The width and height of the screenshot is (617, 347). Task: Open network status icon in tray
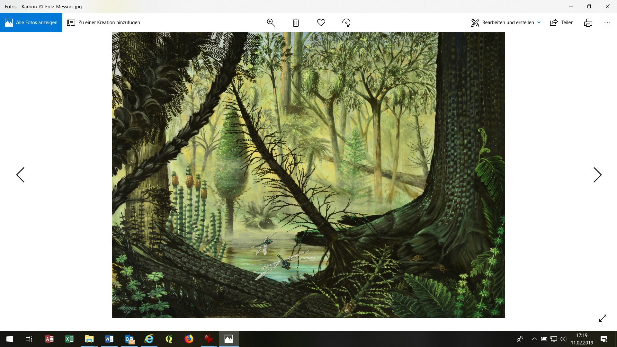(553, 339)
